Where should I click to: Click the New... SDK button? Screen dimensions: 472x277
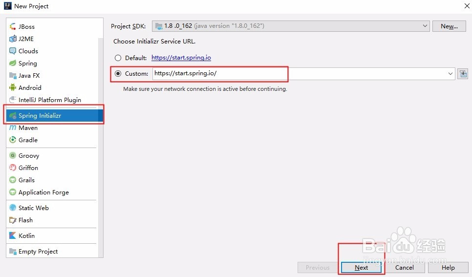click(x=449, y=26)
